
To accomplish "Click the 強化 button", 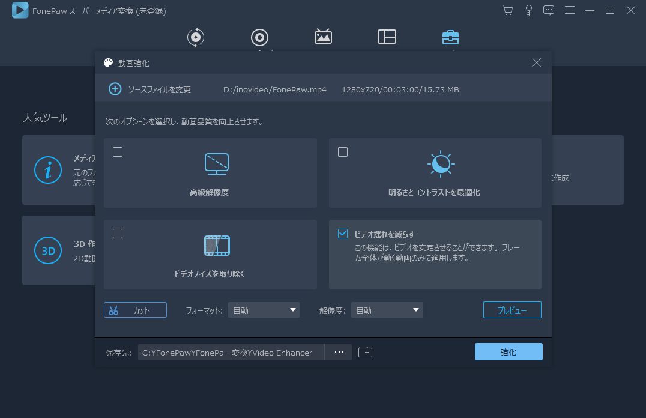I will [509, 351].
